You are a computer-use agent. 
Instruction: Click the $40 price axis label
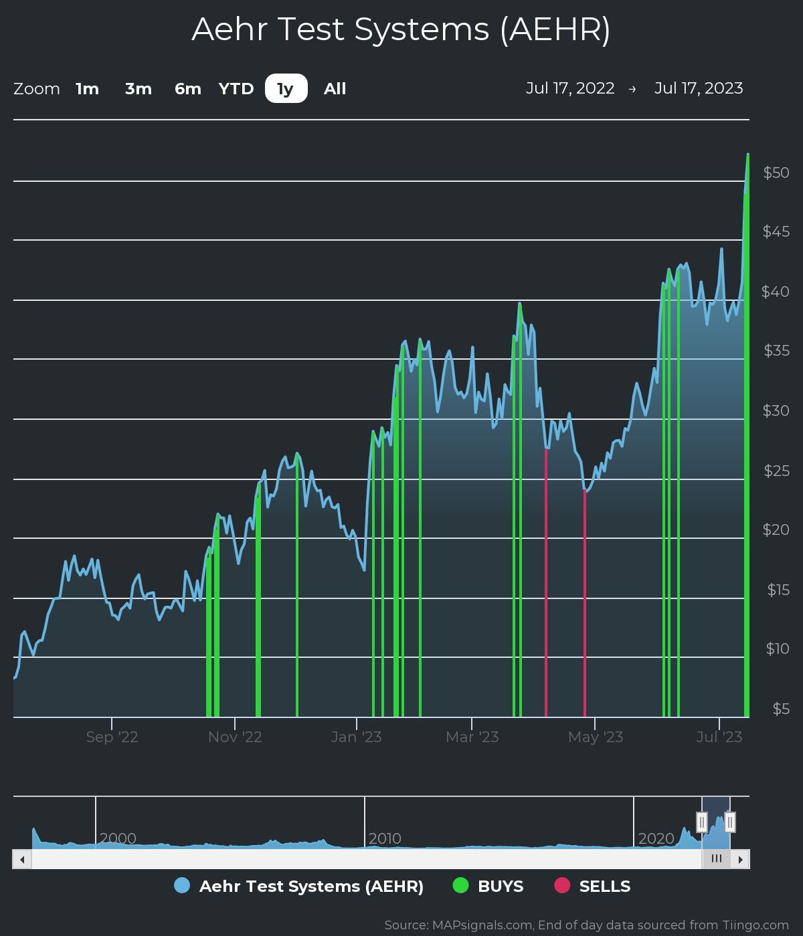click(776, 291)
